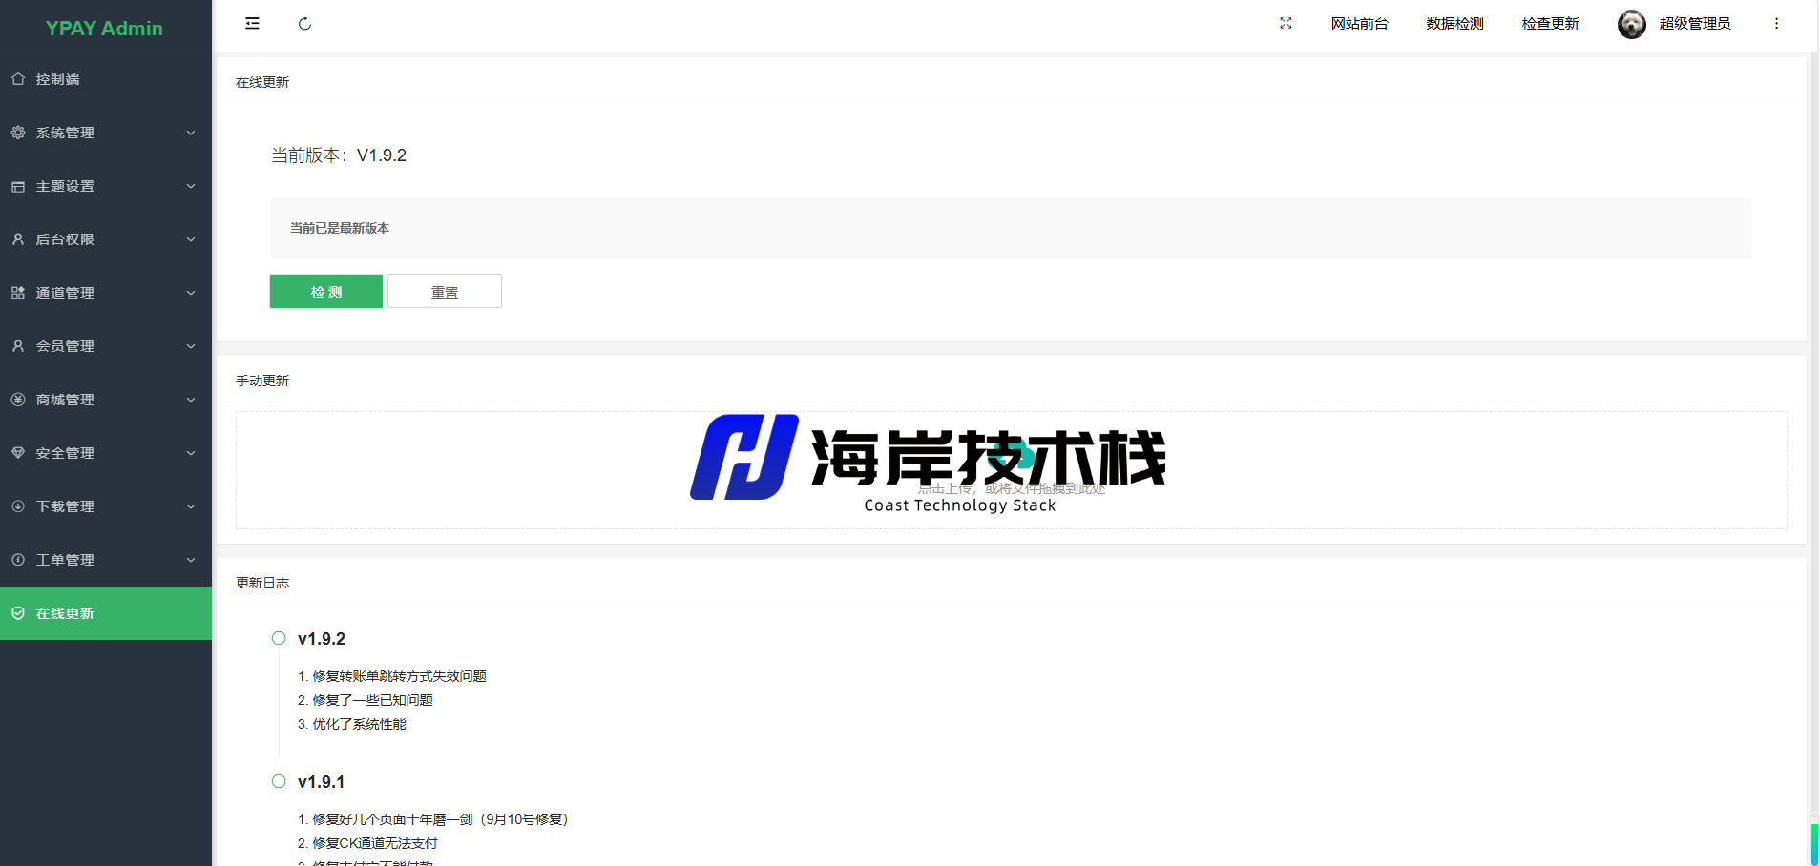Image resolution: width=1820 pixels, height=866 pixels.
Task: Open the 控制端 menu label
Action: pos(58,79)
